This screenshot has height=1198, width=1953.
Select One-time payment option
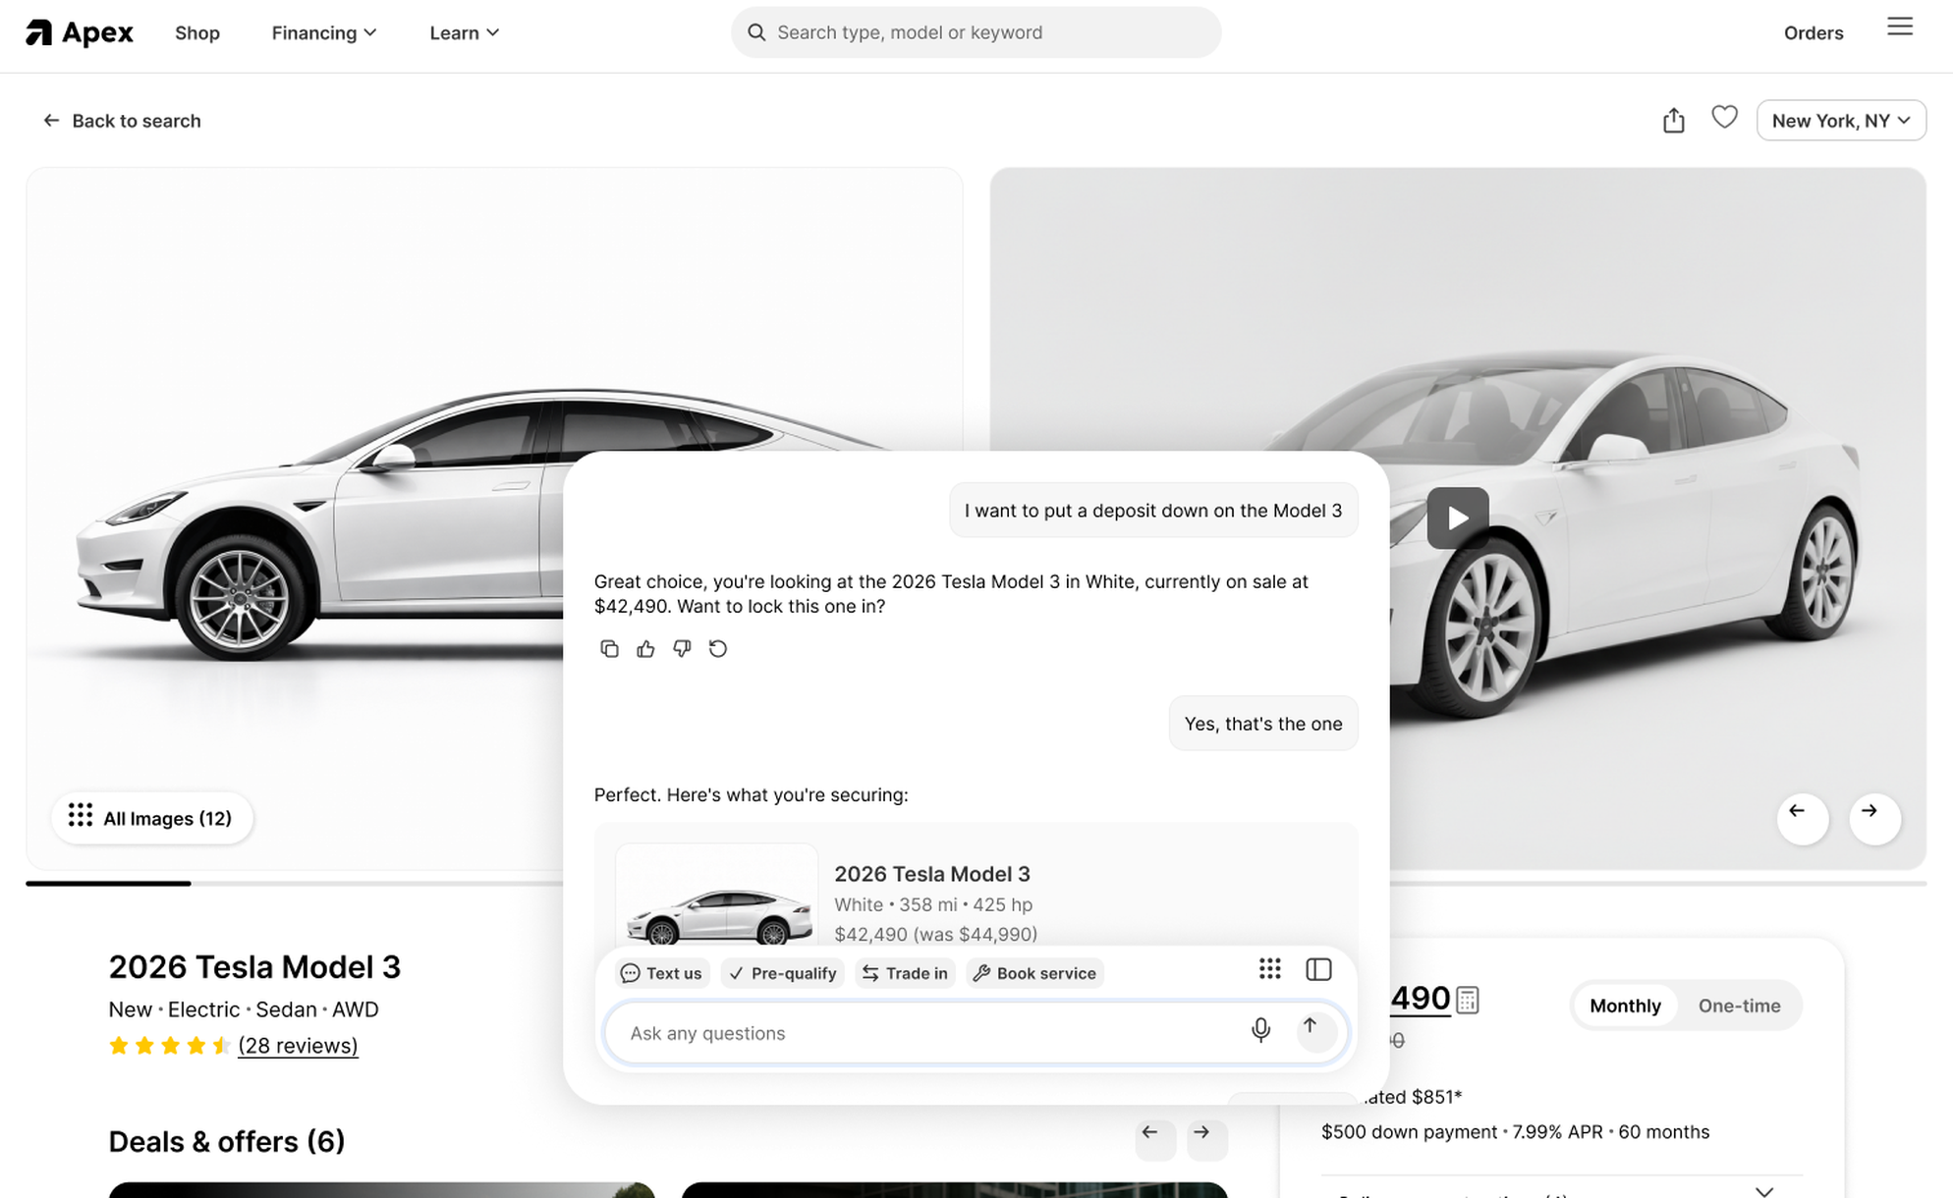(1739, 1006)
